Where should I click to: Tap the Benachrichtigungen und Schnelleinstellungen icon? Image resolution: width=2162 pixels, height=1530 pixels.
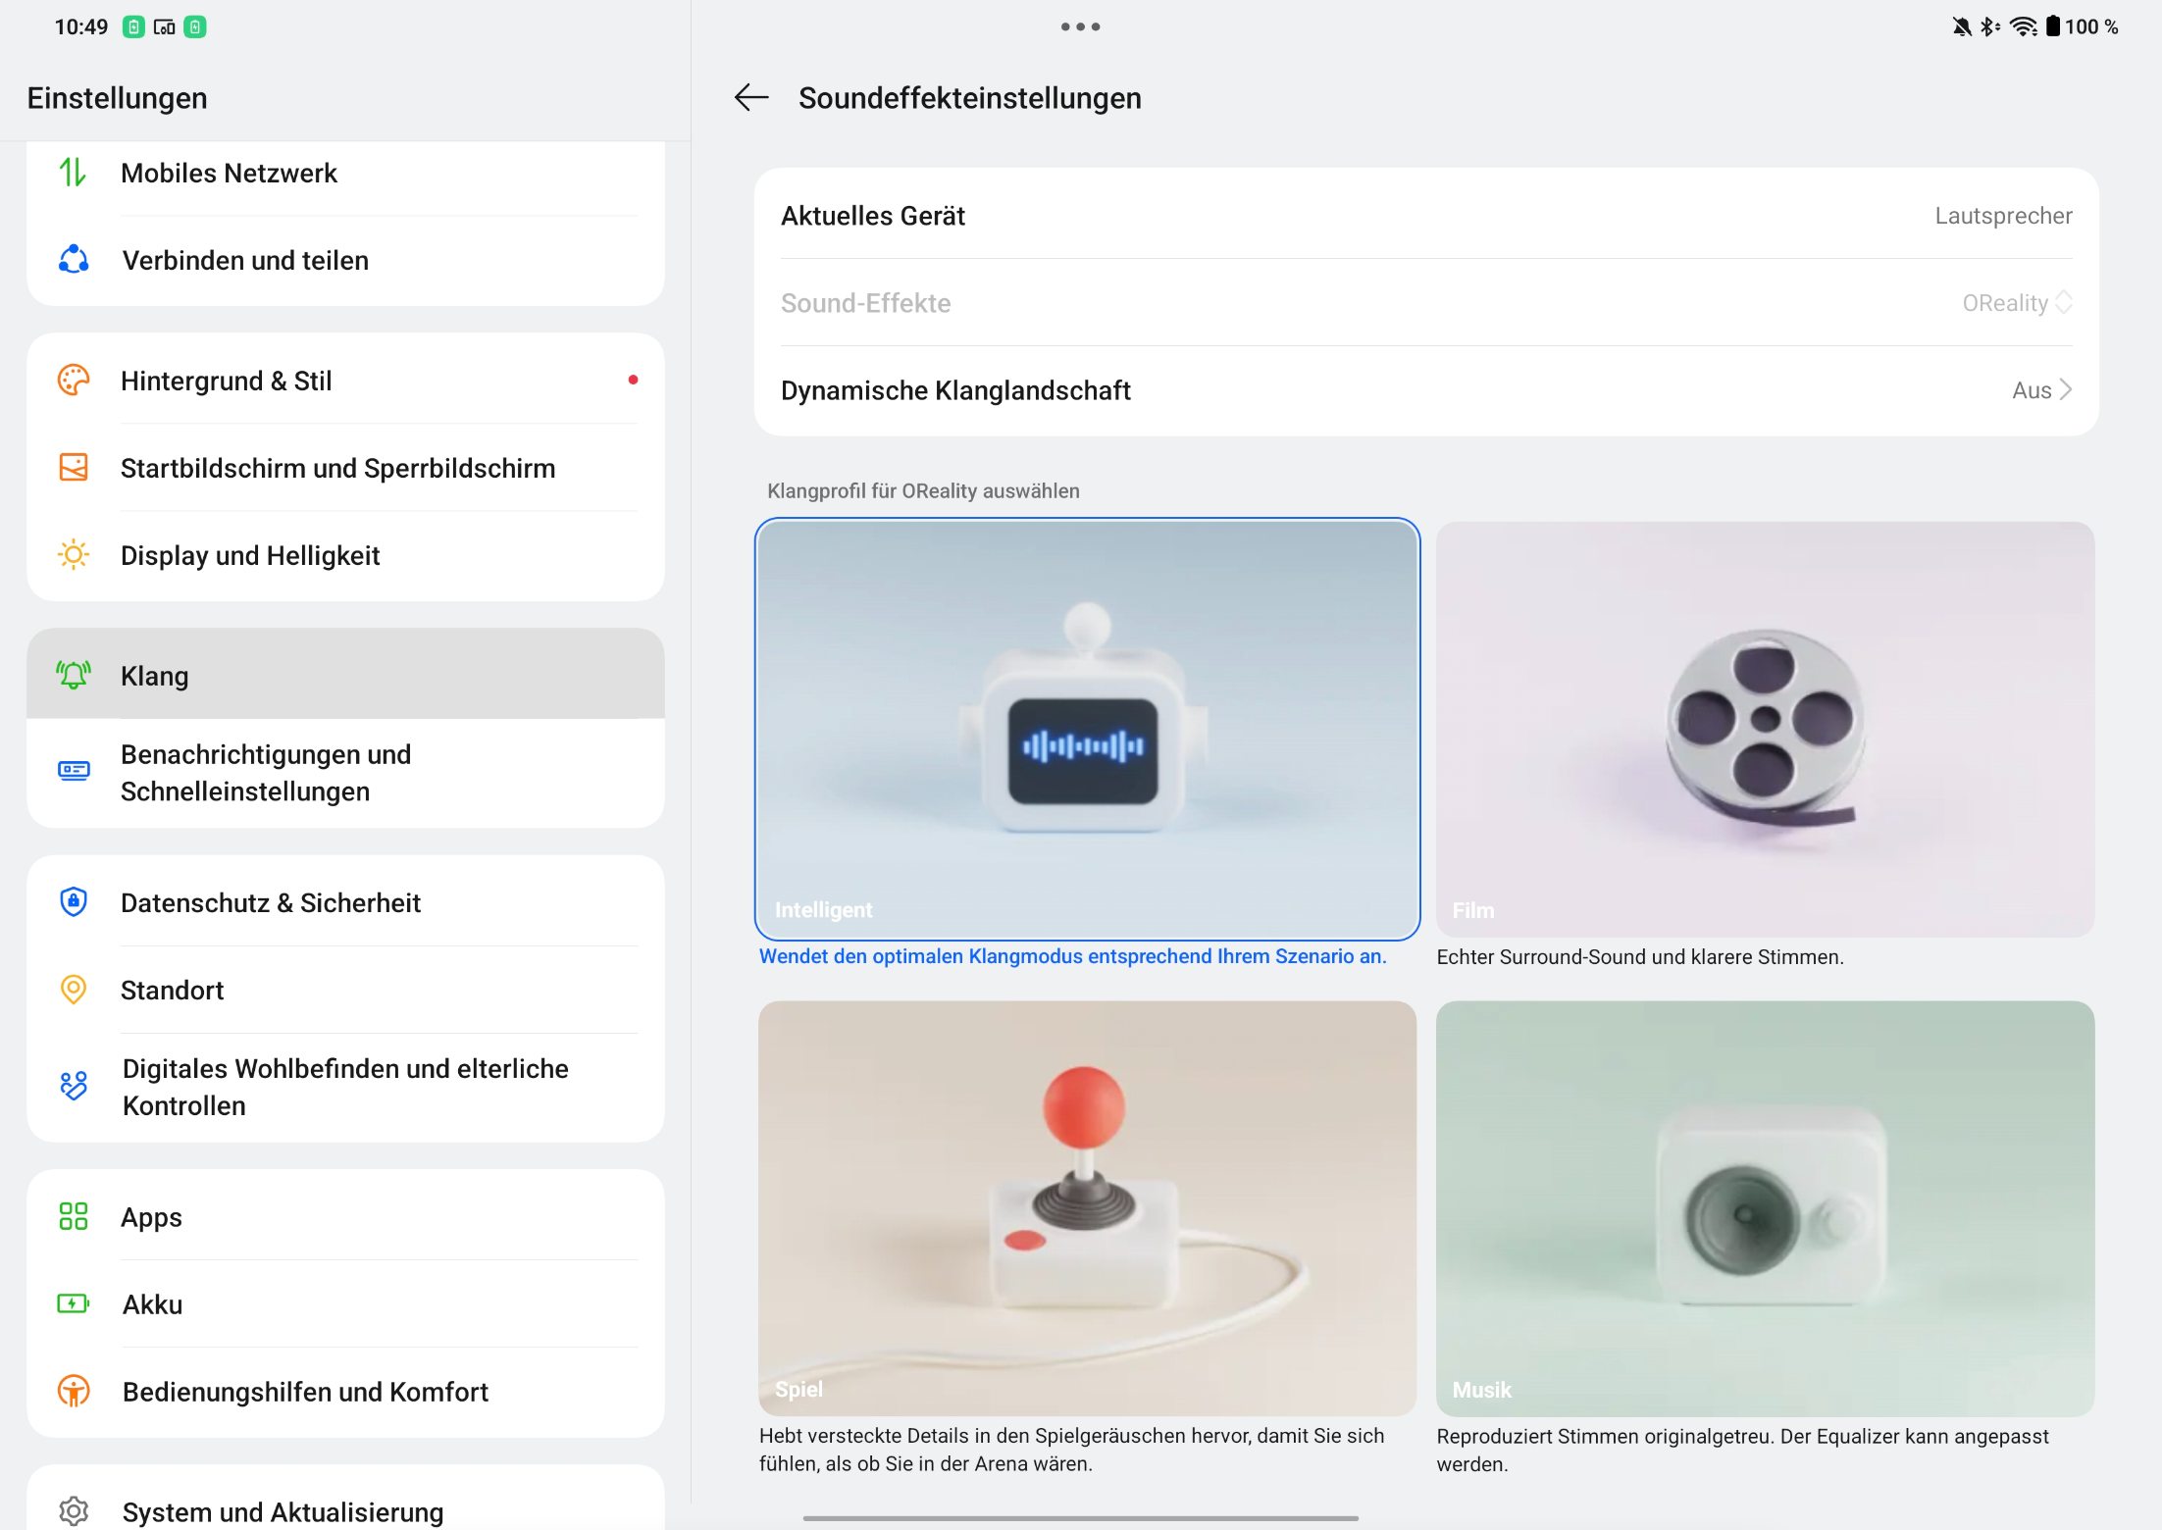tap(74, 771)
